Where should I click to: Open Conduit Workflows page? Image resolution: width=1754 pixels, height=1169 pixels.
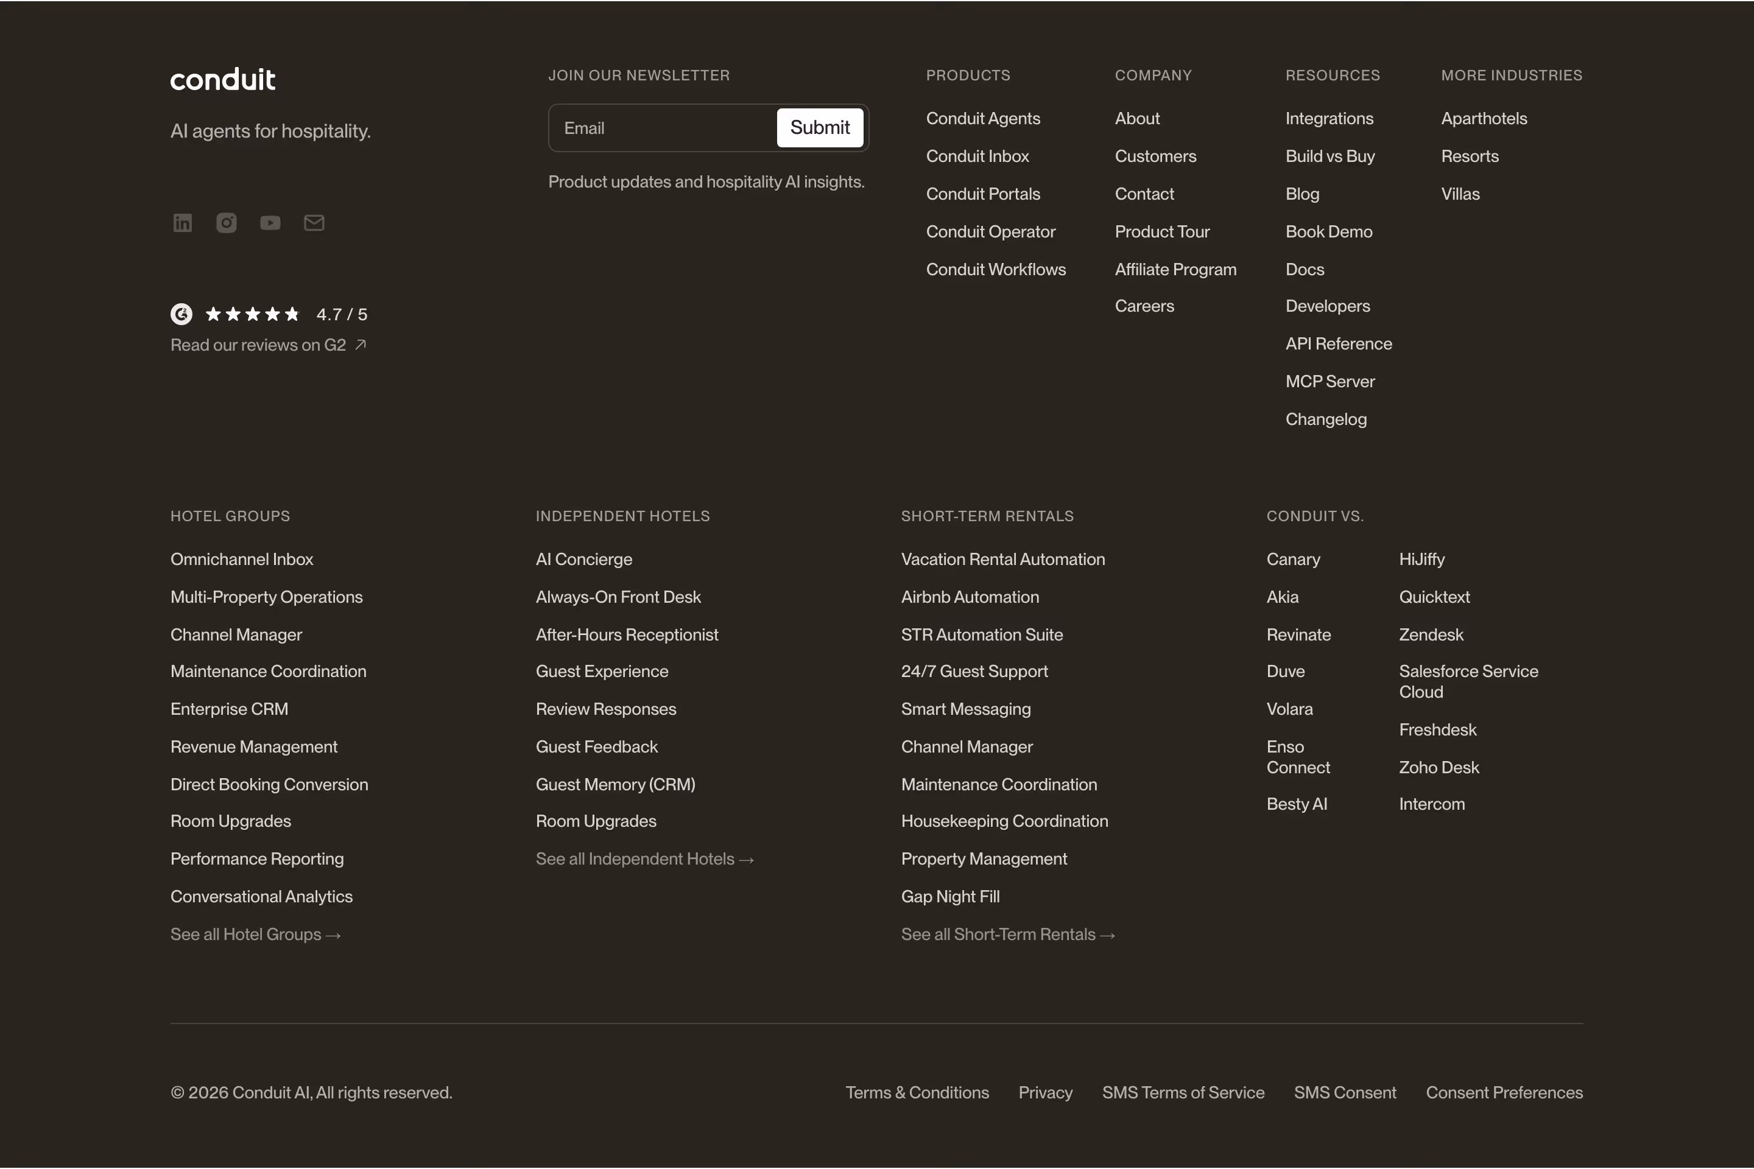point(996,270)
